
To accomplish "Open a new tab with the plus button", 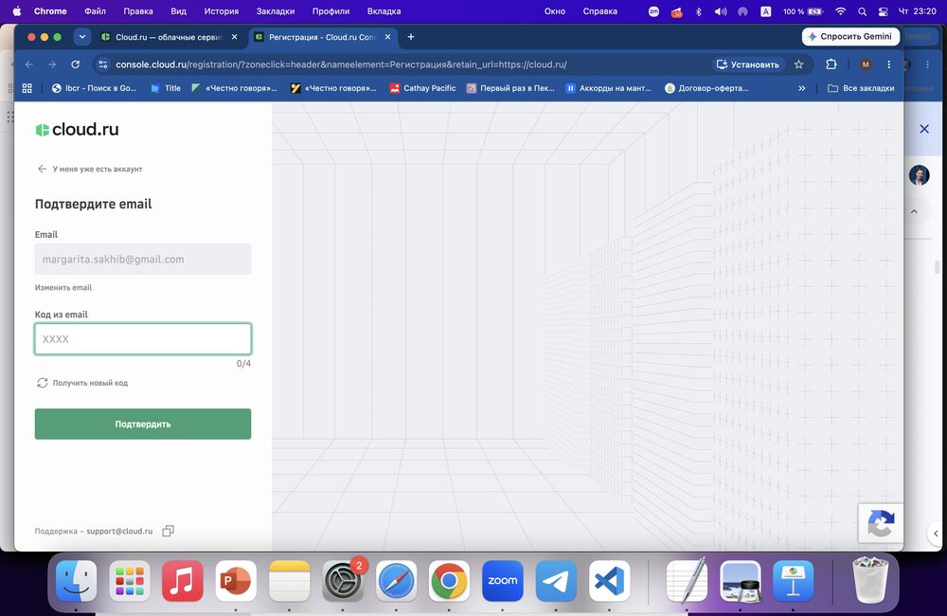I will [x=411, y=37].
